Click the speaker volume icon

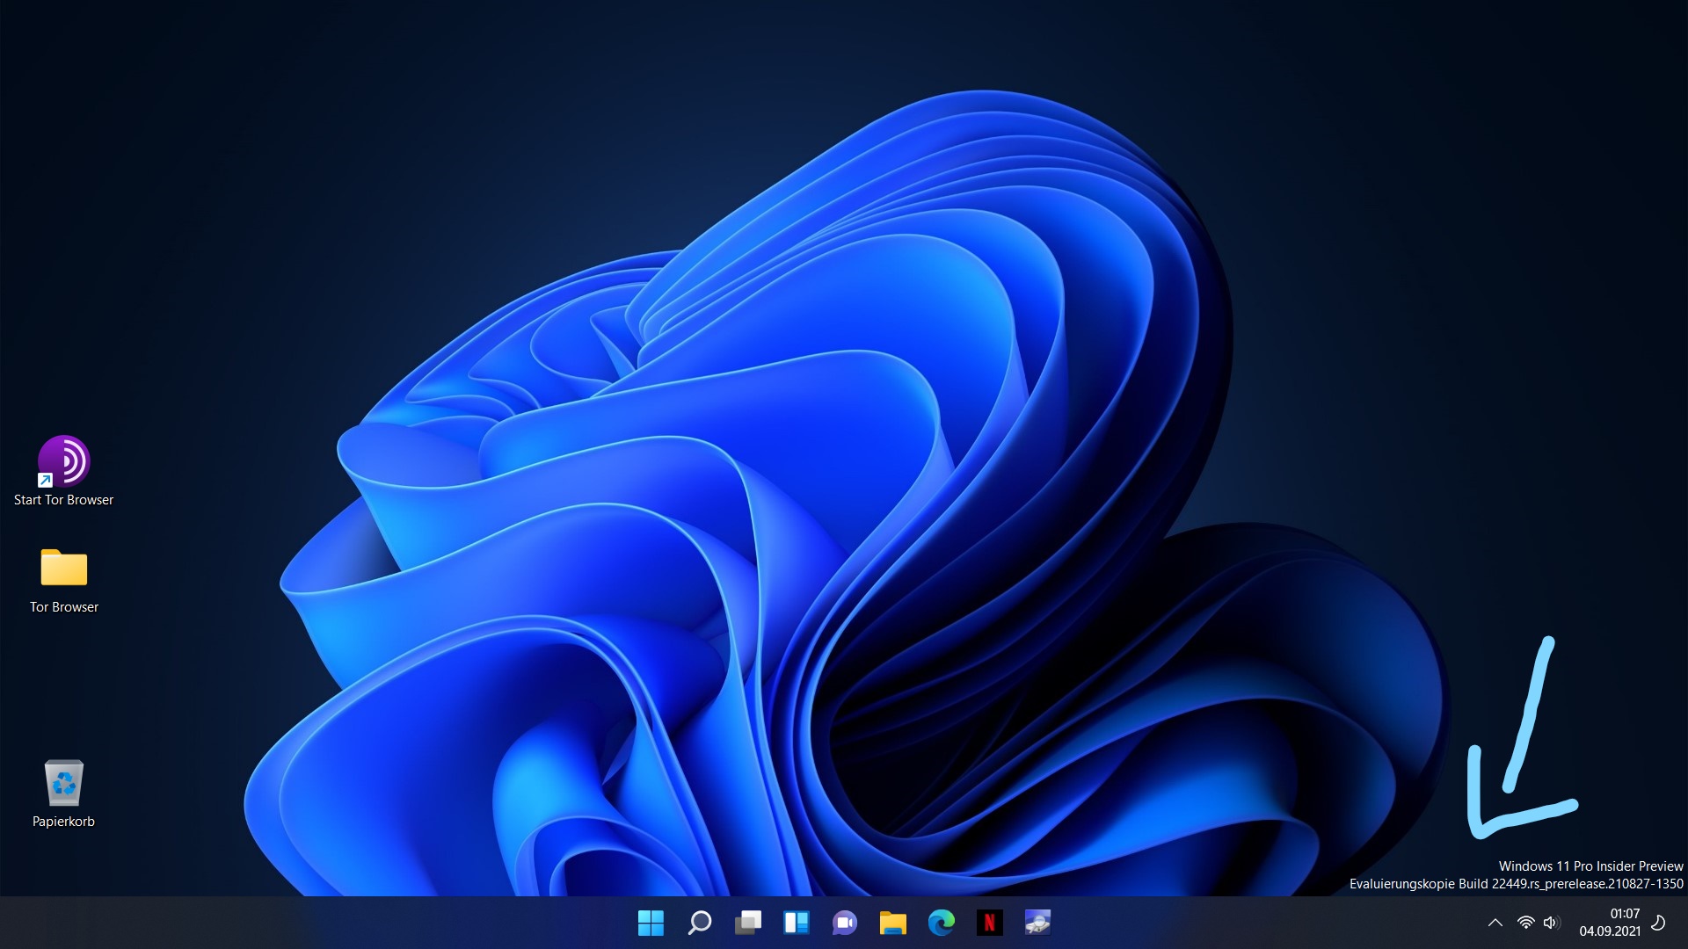(1551, 923)
